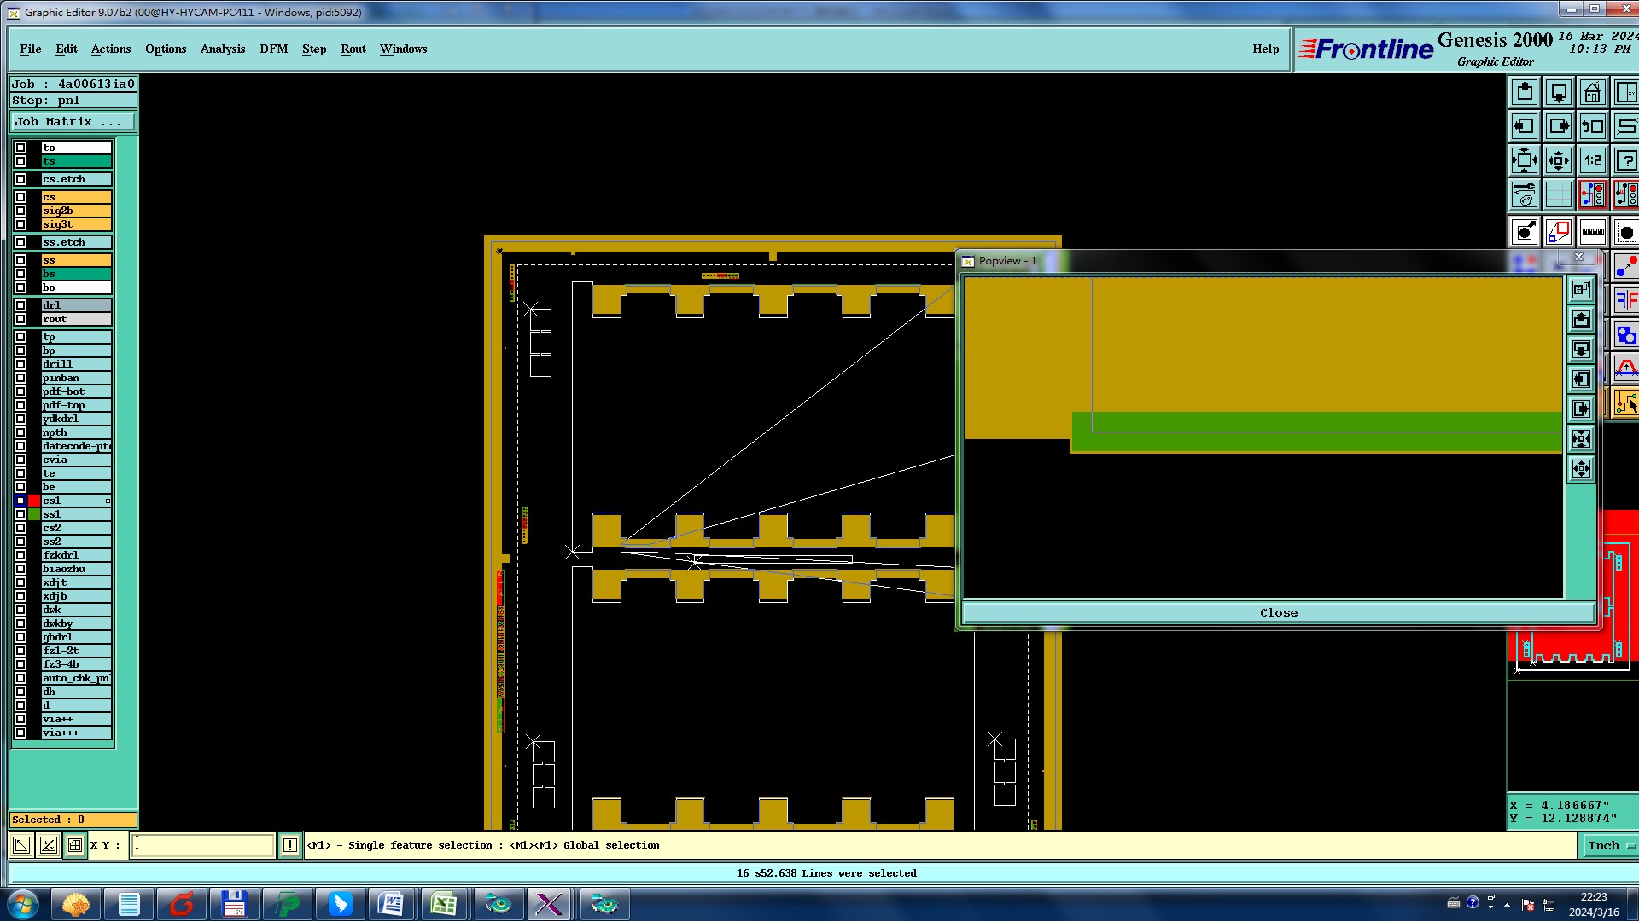Select layer name 'auto_chk_pnl'
Viewport: 1639px width, 921px height.
pos(77,678)
